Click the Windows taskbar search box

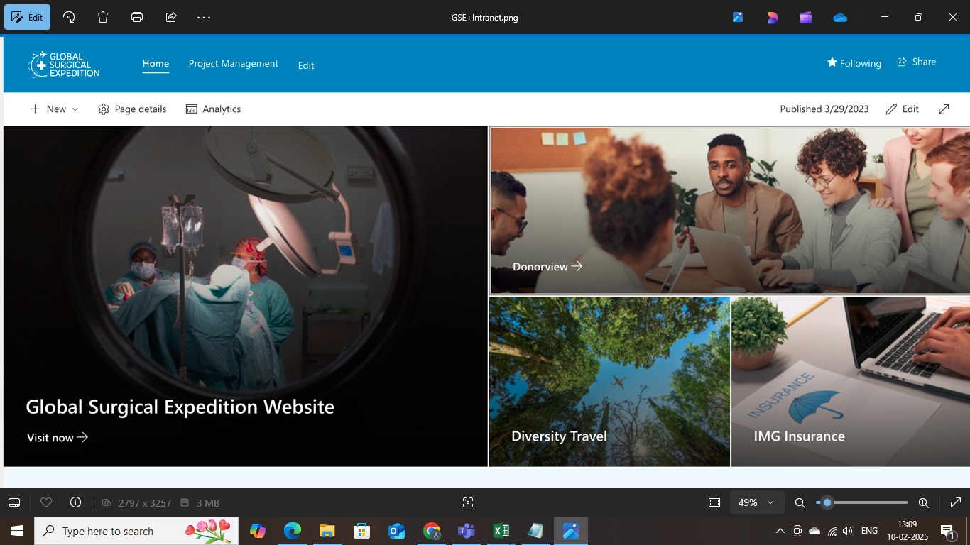click(136, 531)
